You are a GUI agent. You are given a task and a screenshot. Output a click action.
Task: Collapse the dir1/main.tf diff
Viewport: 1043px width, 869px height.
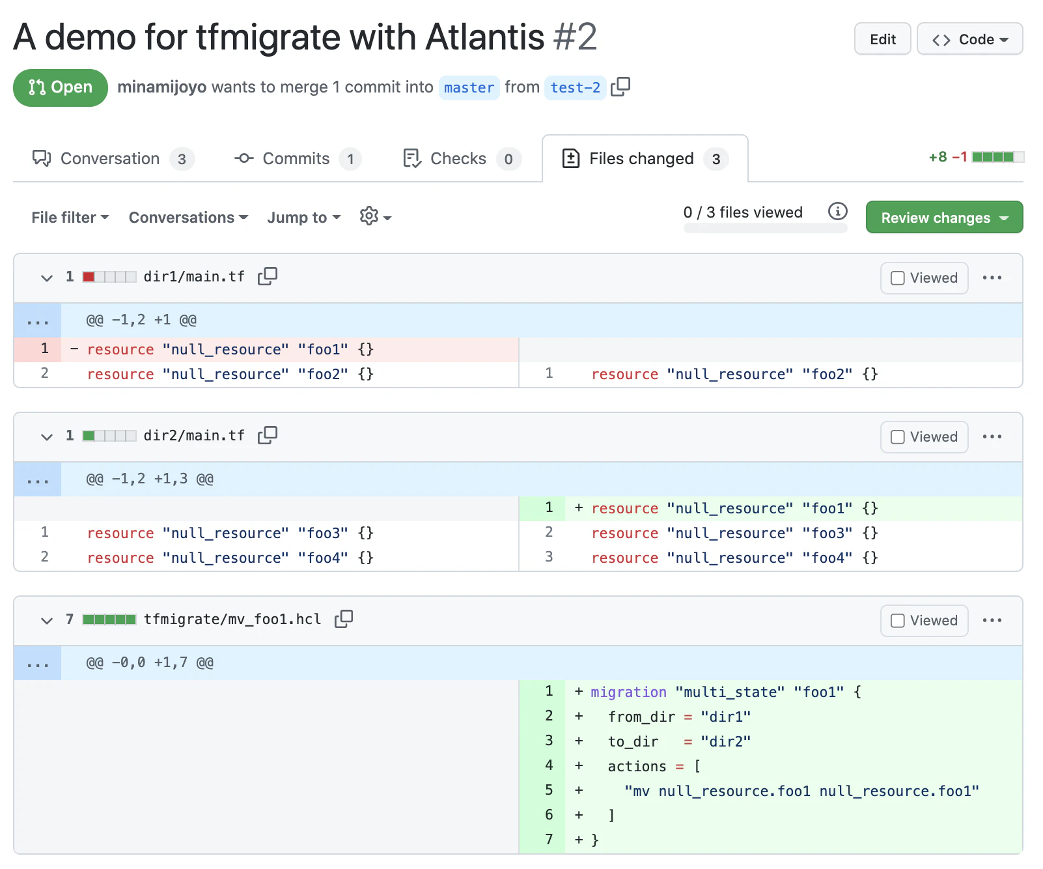point(46,278)
